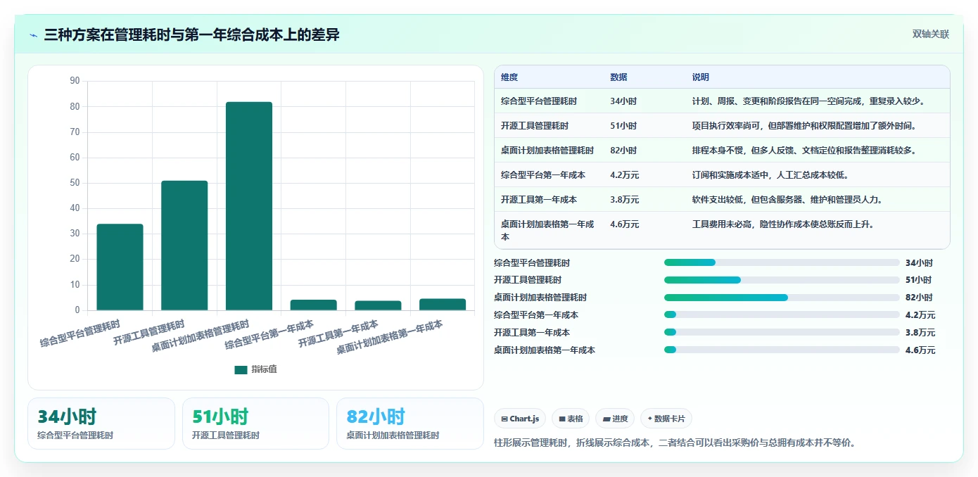
Task: Click the 4.6万元 cell in the table
Action: (x=625, y=224)
